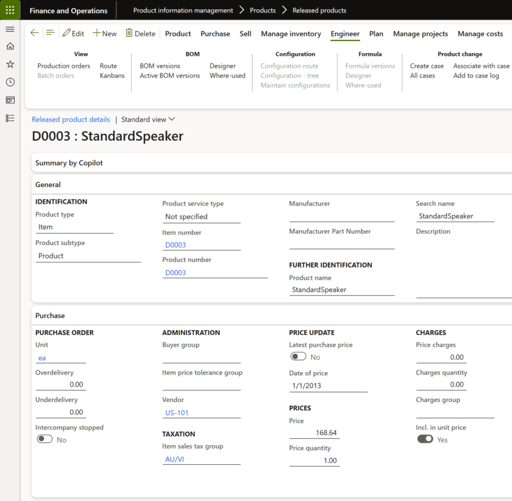
Task: Follow the Product number D0003 link
Action: click(175, 272)
